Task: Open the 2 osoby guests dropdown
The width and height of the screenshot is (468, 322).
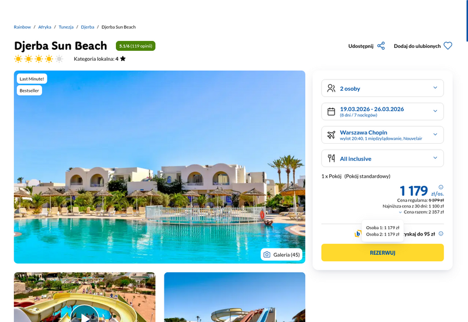Action: point(383,88)
